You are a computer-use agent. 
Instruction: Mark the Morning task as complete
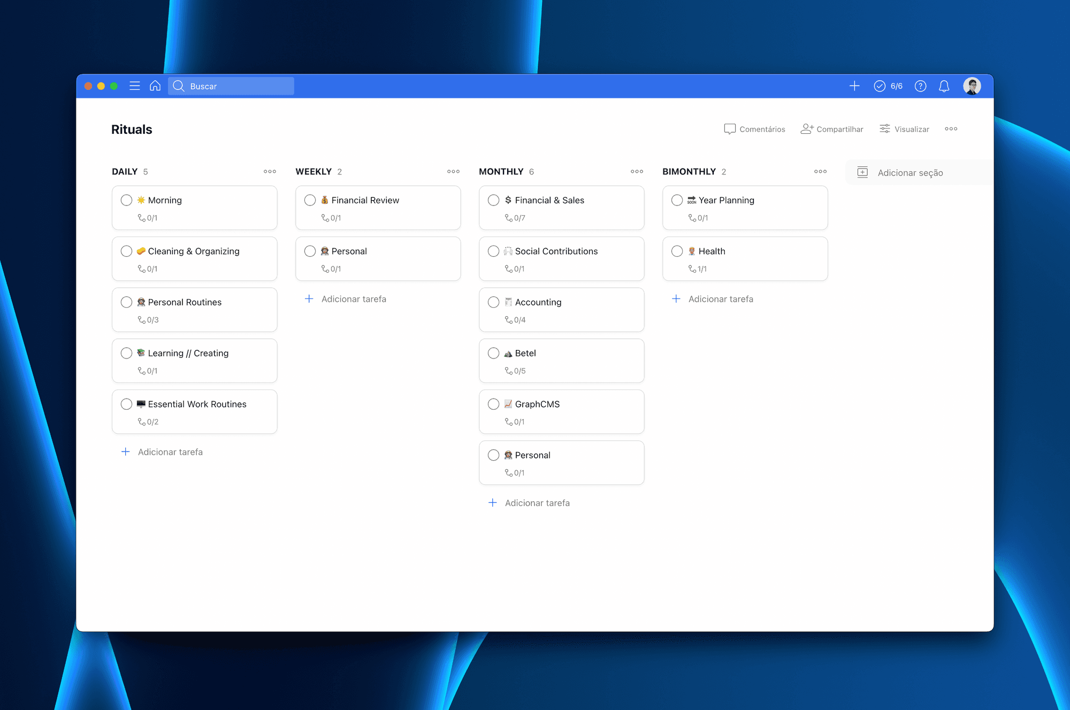click(127, 200)
